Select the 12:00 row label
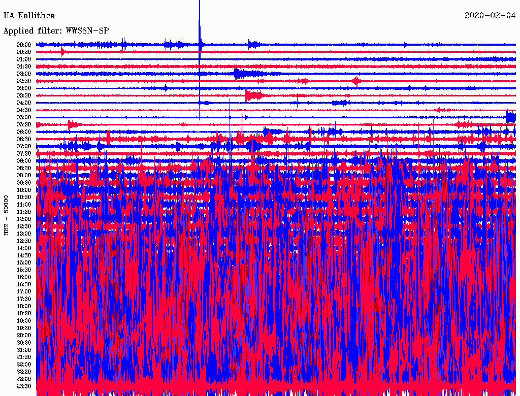The height and width of the screenshot is (396, 520). tap(24, 219)
